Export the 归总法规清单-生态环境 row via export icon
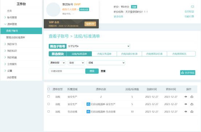The width and height of the screenshot is (201, 132). (192, 111)
